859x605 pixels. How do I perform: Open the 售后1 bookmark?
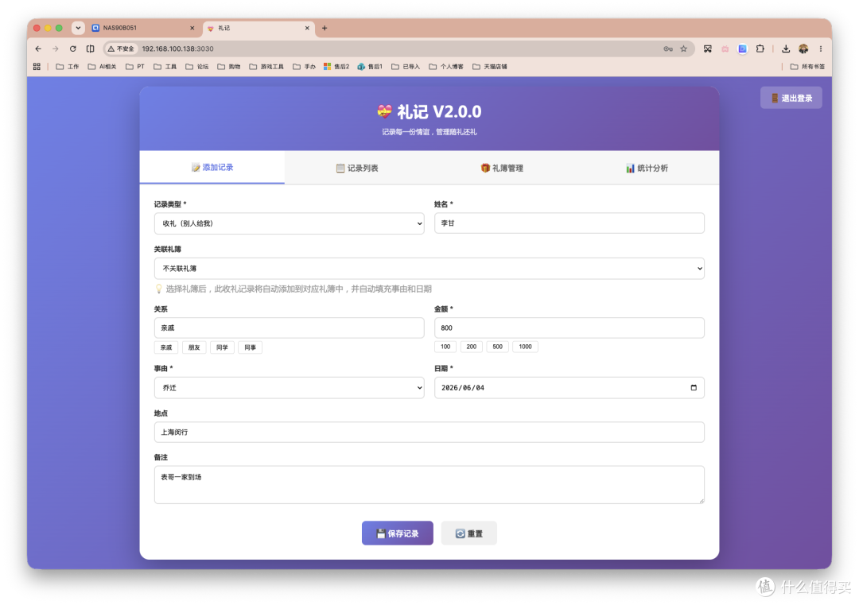(x=370, y=66)
